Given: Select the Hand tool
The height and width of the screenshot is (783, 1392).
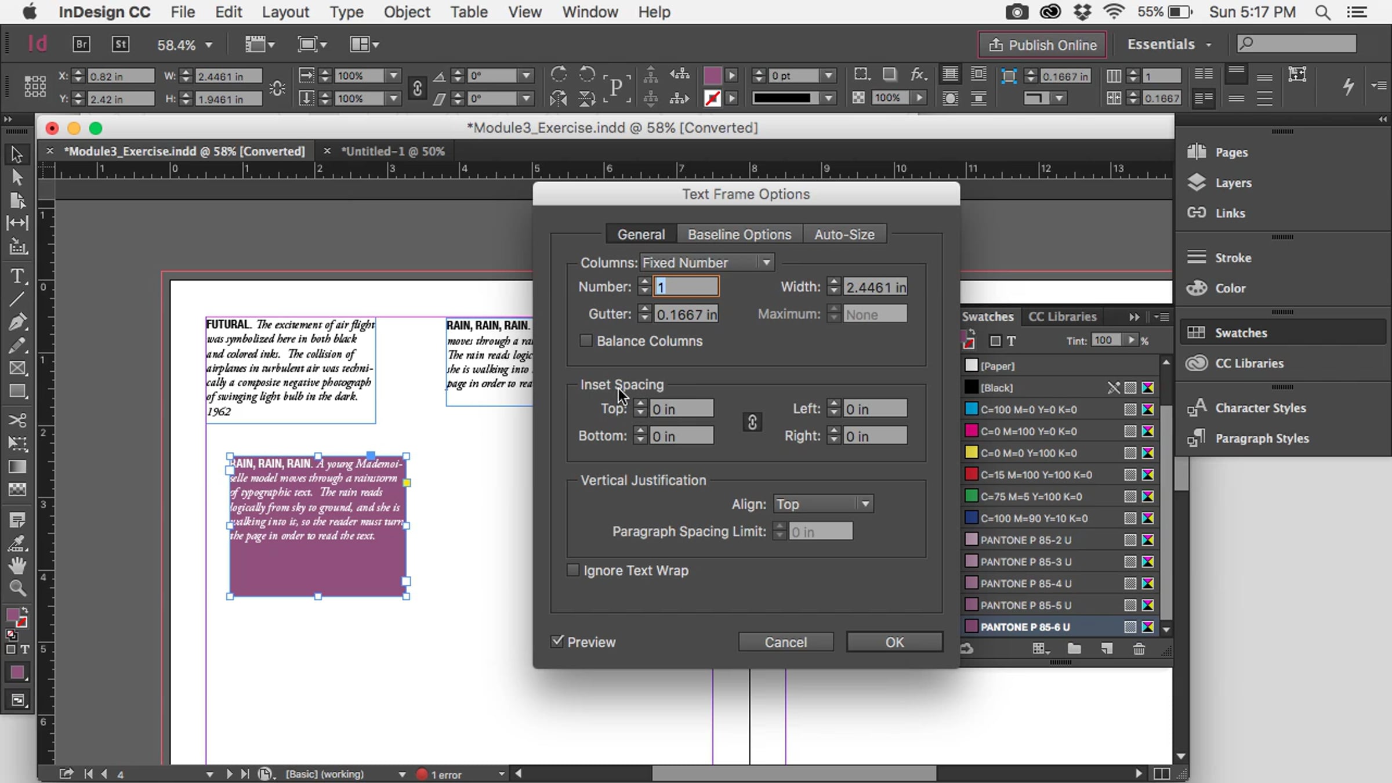Looking at the screenshot, I should point(17,565).
